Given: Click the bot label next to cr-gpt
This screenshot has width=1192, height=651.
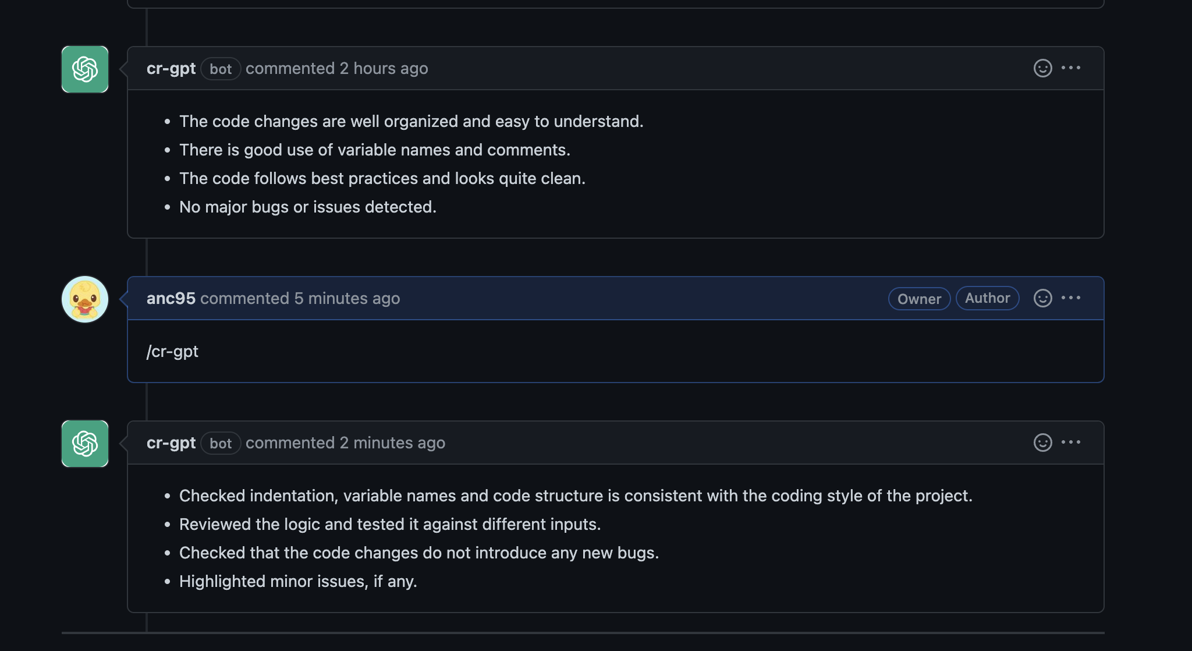Looking at the screenshot, I should coord(220,69).
